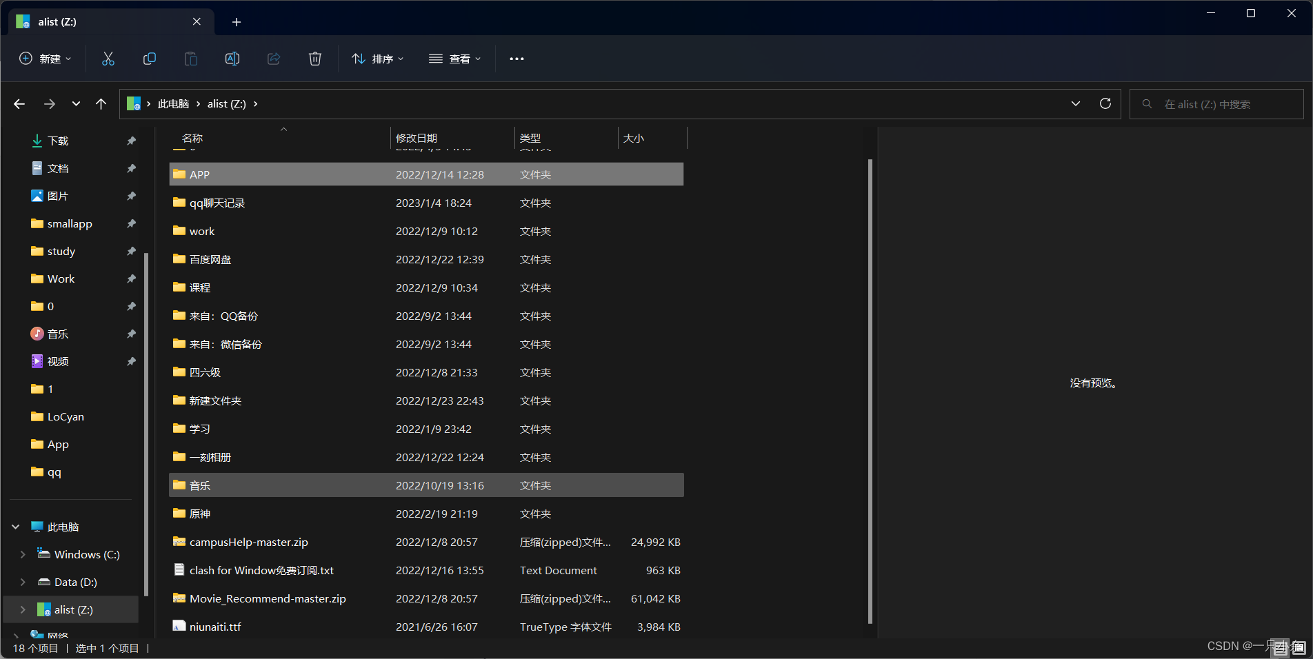Click the pin icon next to study
The image size is (1313, 659).
(x=131, y=251)
